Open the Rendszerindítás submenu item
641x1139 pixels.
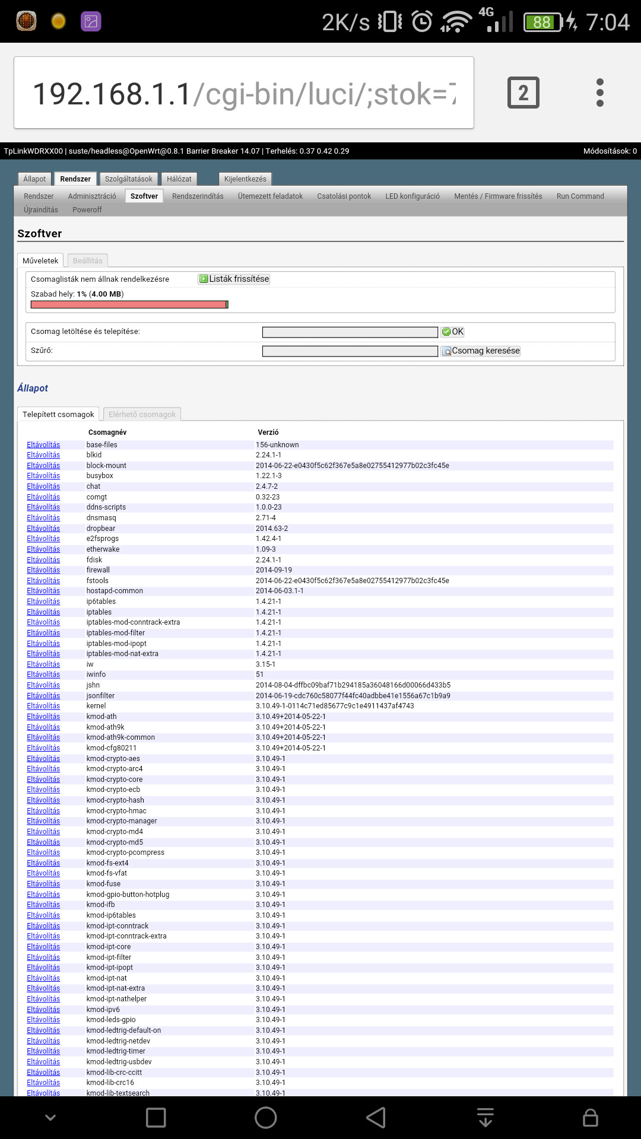(x=198, y=196)
